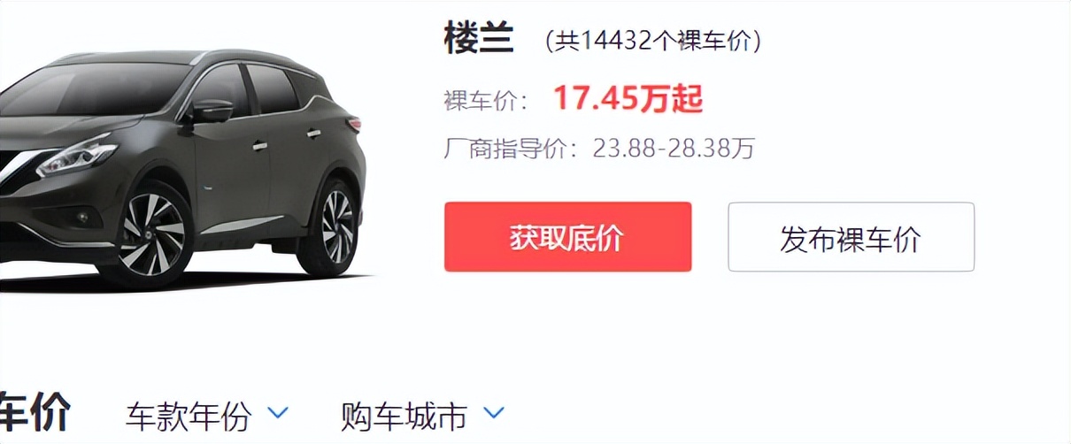Click the red 17.45万起 price
Screen dimensions: 1071x444
point(628,99)
